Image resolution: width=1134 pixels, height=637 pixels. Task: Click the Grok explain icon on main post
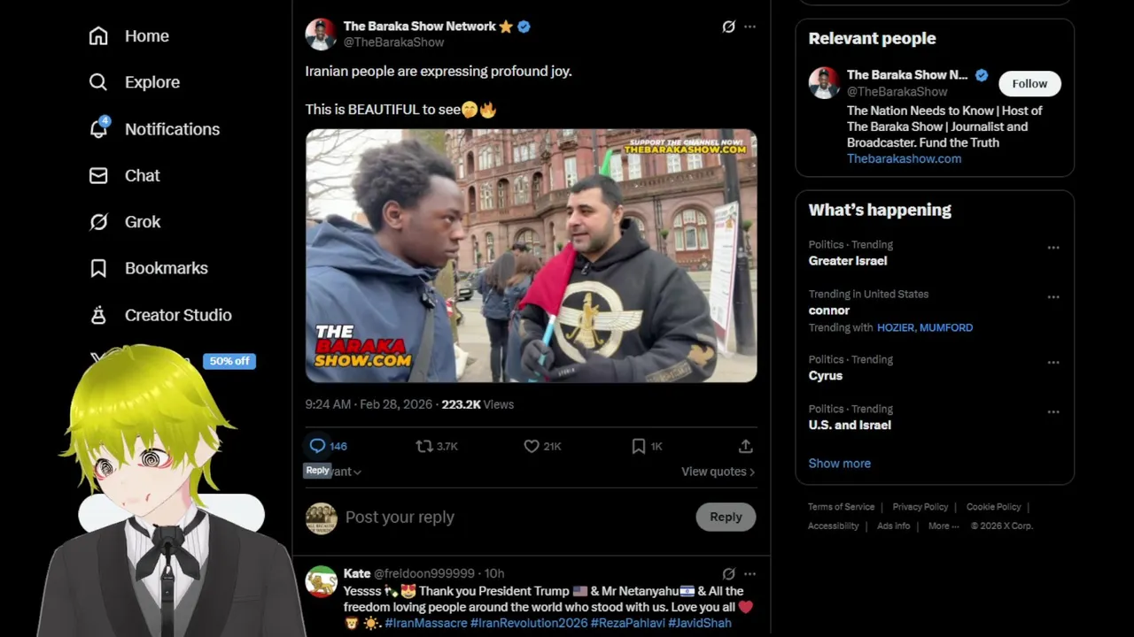click(728, 27)
